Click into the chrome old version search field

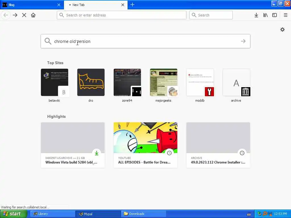pyautogui.click(x=145, y=41)
